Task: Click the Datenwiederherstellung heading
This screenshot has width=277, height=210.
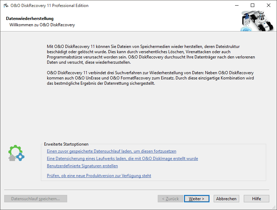Action: point(30,19)
